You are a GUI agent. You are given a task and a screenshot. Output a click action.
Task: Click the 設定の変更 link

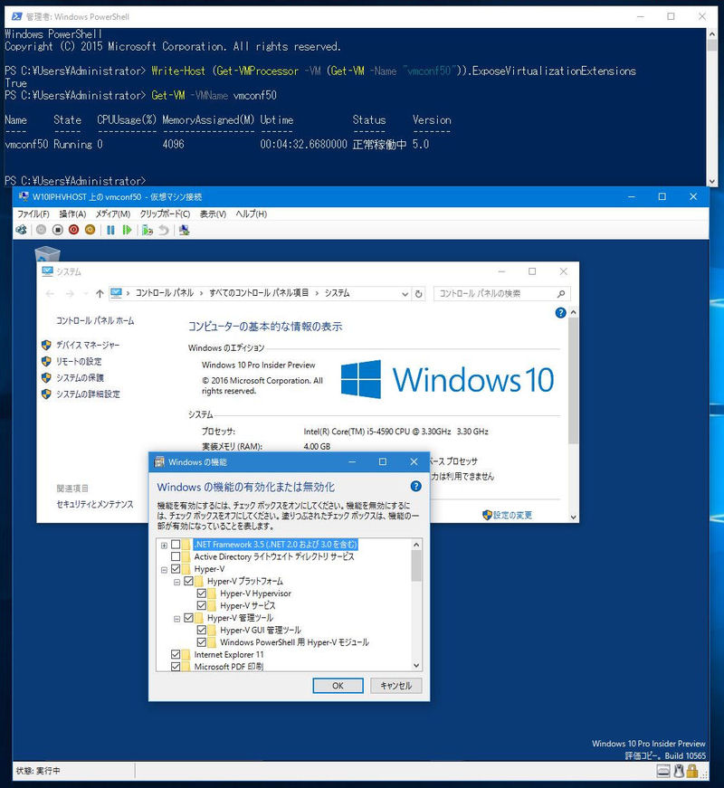point(512,515)
